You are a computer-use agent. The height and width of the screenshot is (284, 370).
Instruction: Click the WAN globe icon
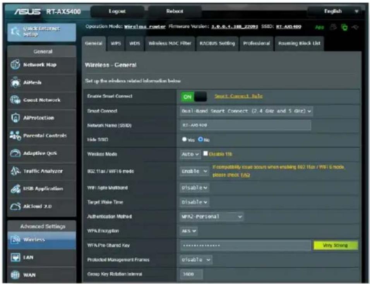point(15,275)
